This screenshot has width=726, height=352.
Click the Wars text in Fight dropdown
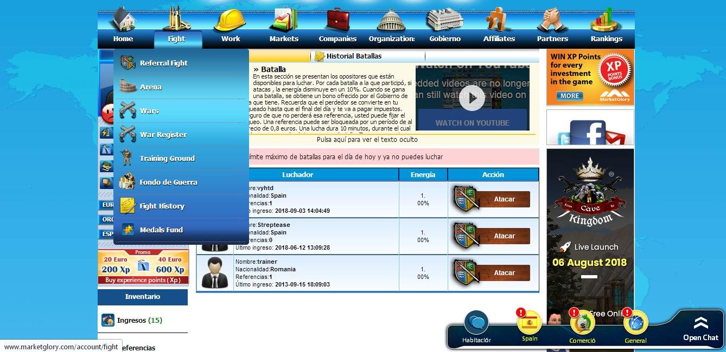pyautogui.click(x=149, y=110)
